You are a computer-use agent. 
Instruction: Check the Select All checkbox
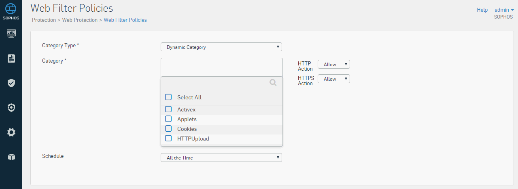point(168,97)
